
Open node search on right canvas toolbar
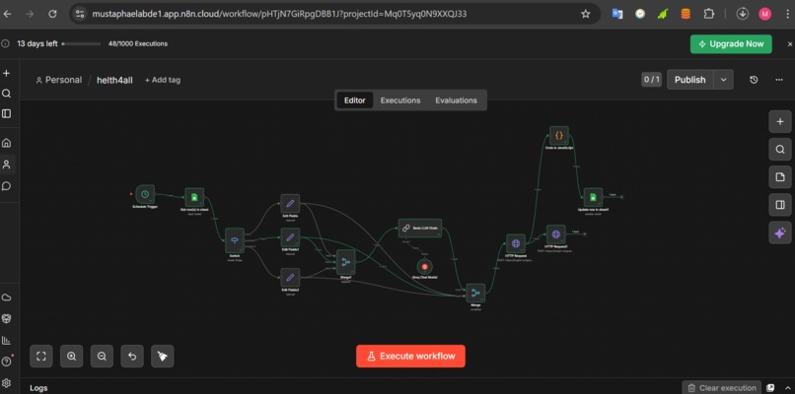780,150
